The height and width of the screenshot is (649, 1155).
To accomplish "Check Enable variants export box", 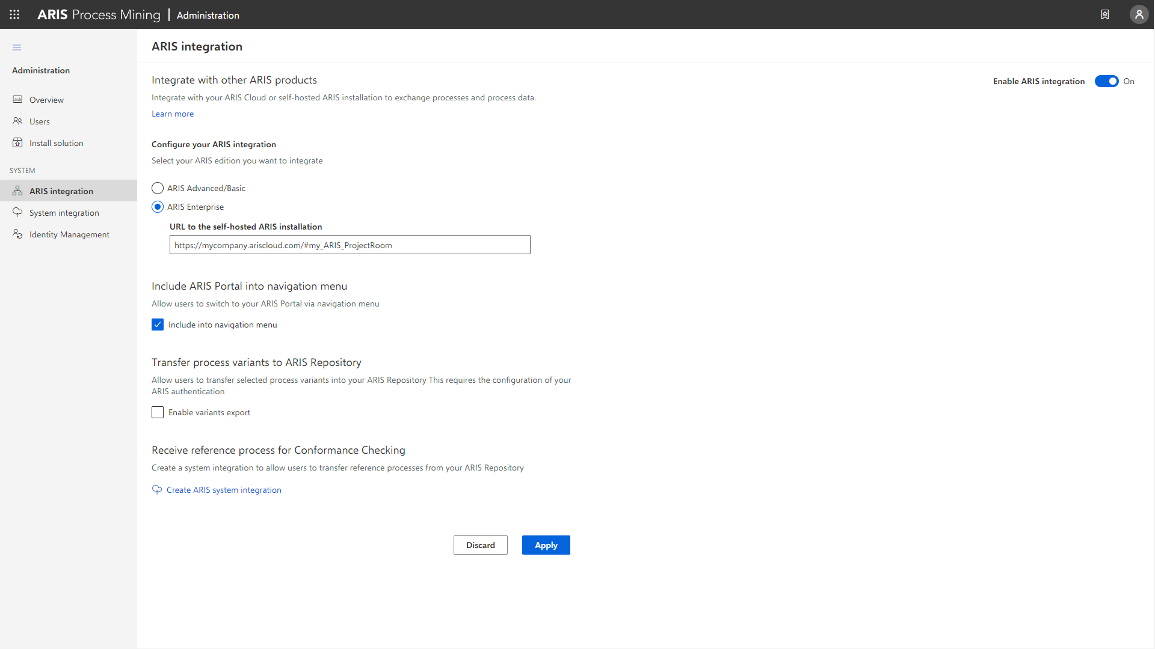I will point(158,412).
